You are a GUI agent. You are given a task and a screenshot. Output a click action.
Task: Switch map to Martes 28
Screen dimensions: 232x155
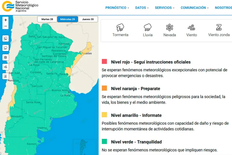(47, 19)
